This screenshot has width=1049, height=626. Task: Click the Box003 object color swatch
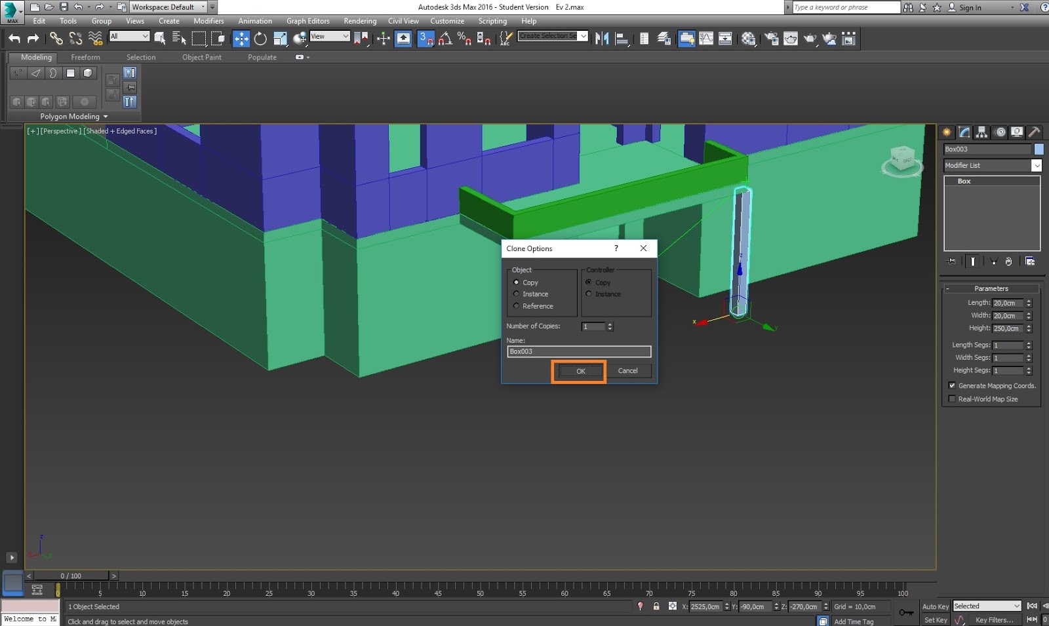click(1038, 149)
